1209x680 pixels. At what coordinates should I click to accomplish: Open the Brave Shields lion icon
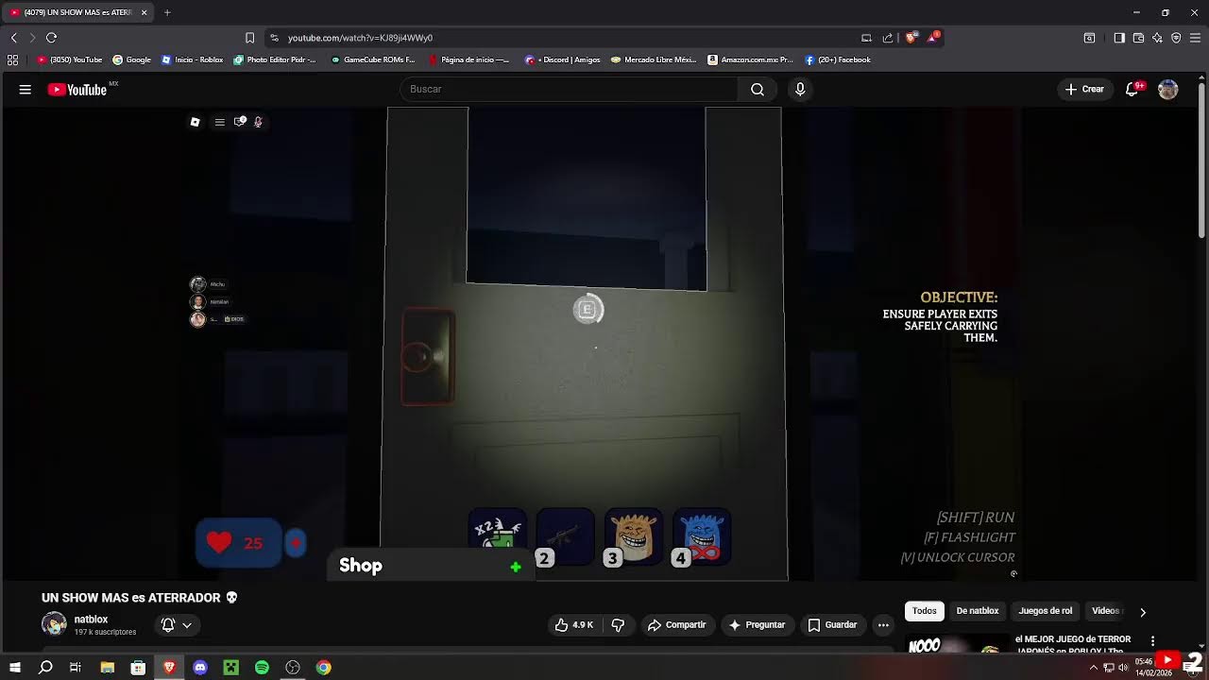911,38
